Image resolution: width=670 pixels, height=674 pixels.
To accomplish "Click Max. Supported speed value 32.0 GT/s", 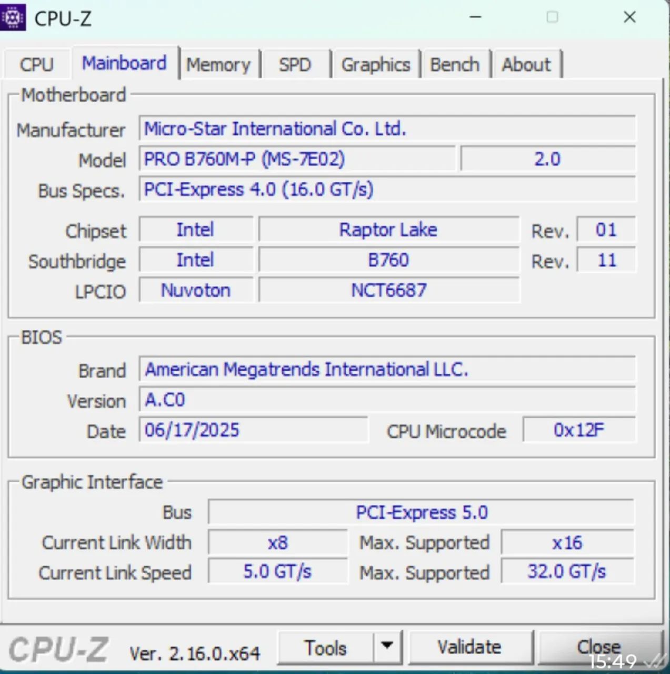I will pyautogui.click(x=568, y=571).
